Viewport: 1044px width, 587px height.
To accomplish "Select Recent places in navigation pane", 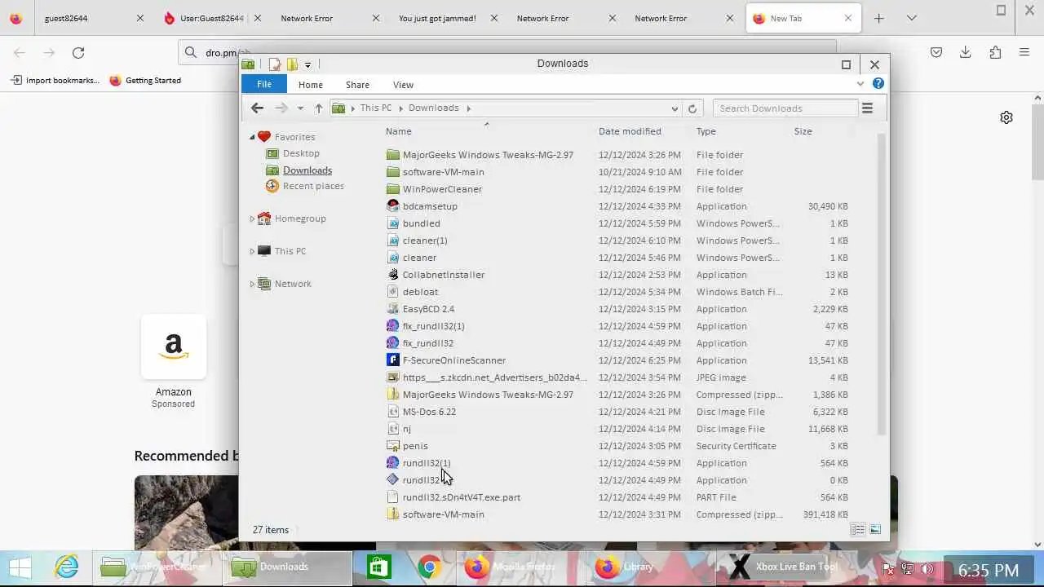I will pyautogui.click(x=313, y=186).
